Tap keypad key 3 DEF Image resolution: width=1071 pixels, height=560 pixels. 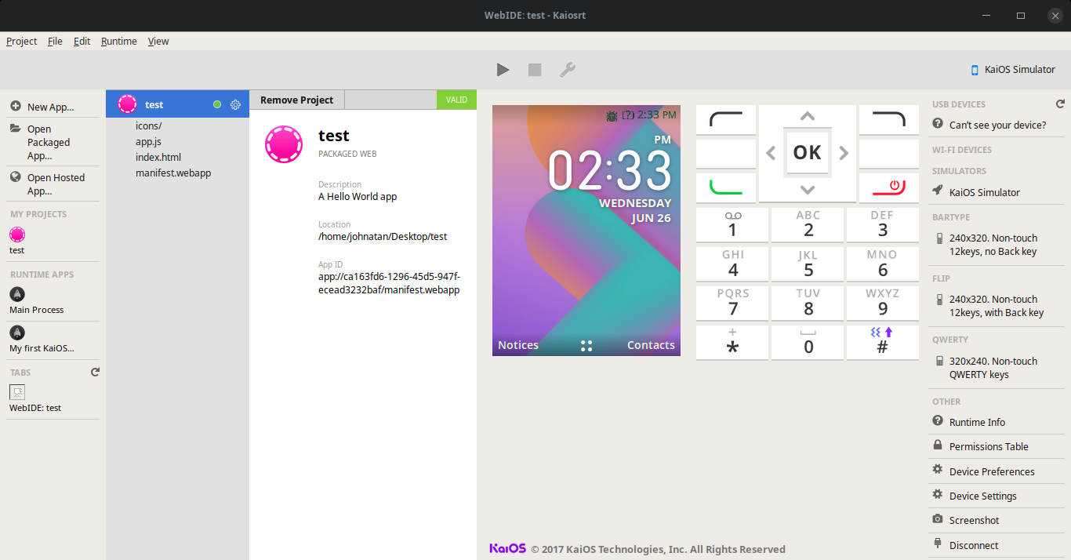[x=883, y=224]
